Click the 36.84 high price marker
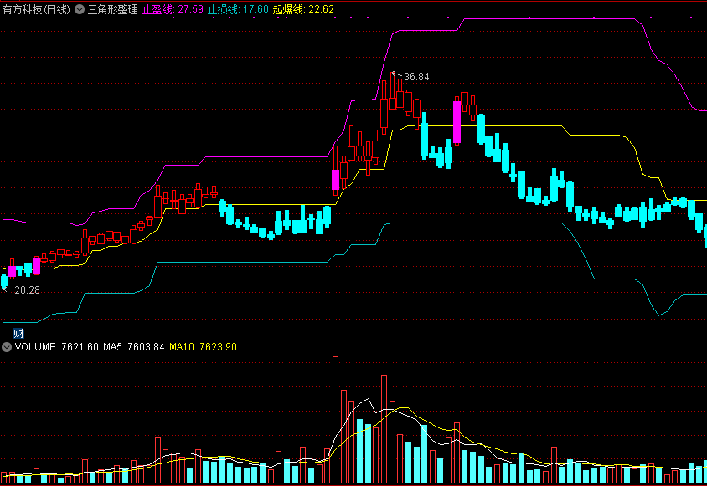707x486 pixels. [416, 77]
